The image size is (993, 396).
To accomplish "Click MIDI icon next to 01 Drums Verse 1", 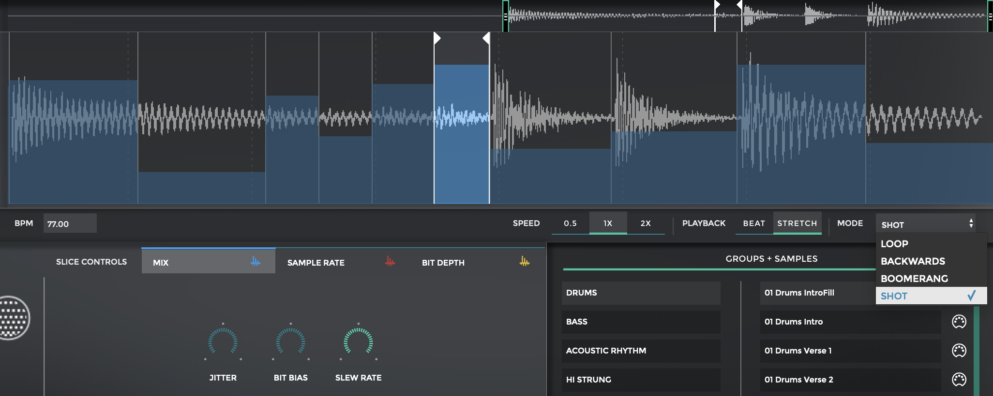I will [959, 351].
